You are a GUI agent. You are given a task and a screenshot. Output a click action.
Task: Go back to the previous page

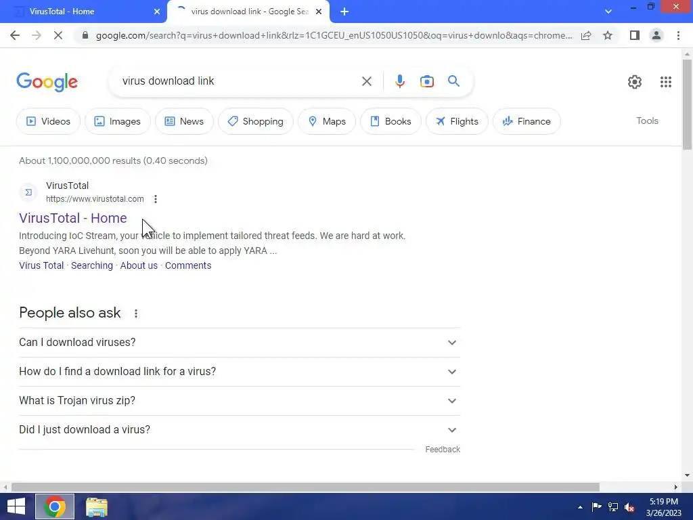(x=15, y=35)
